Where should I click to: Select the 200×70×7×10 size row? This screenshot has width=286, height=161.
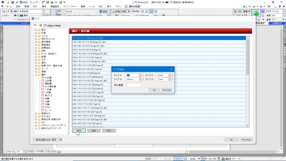tap(159, 104)
